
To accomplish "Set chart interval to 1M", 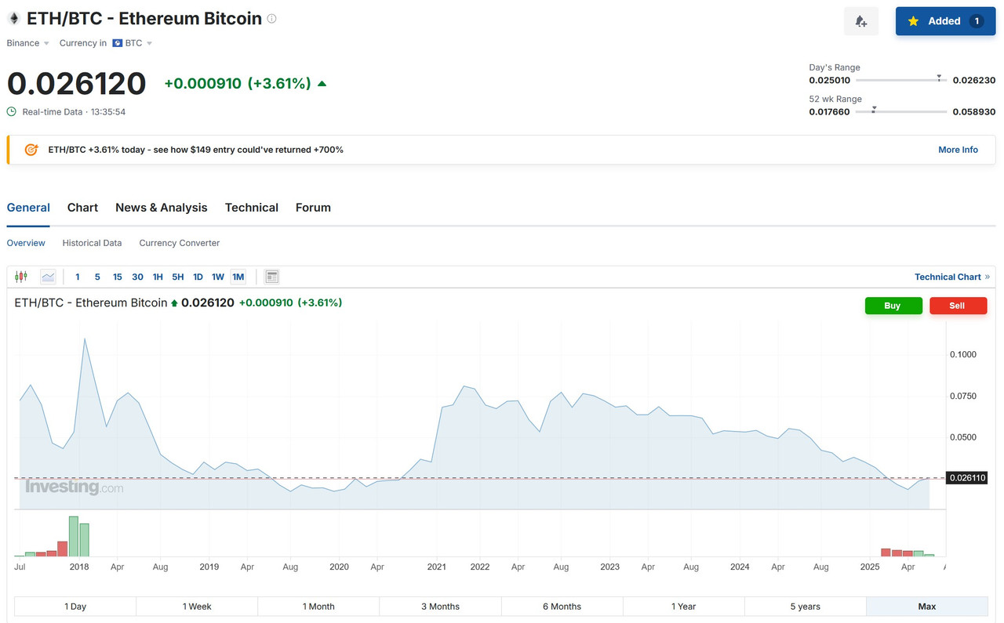I will (238, 277).
